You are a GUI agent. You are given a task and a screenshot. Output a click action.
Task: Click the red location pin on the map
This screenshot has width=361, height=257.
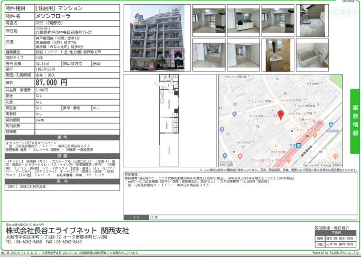281,115
